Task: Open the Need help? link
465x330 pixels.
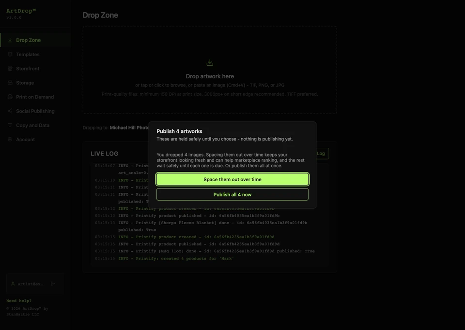Action: click(x=19, y=301)
